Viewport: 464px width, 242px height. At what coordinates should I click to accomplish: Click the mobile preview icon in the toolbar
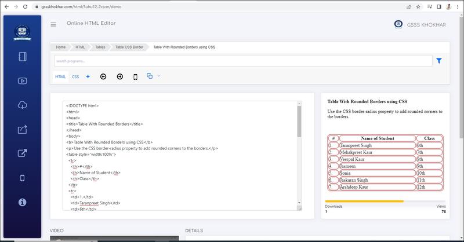[135, 76]
